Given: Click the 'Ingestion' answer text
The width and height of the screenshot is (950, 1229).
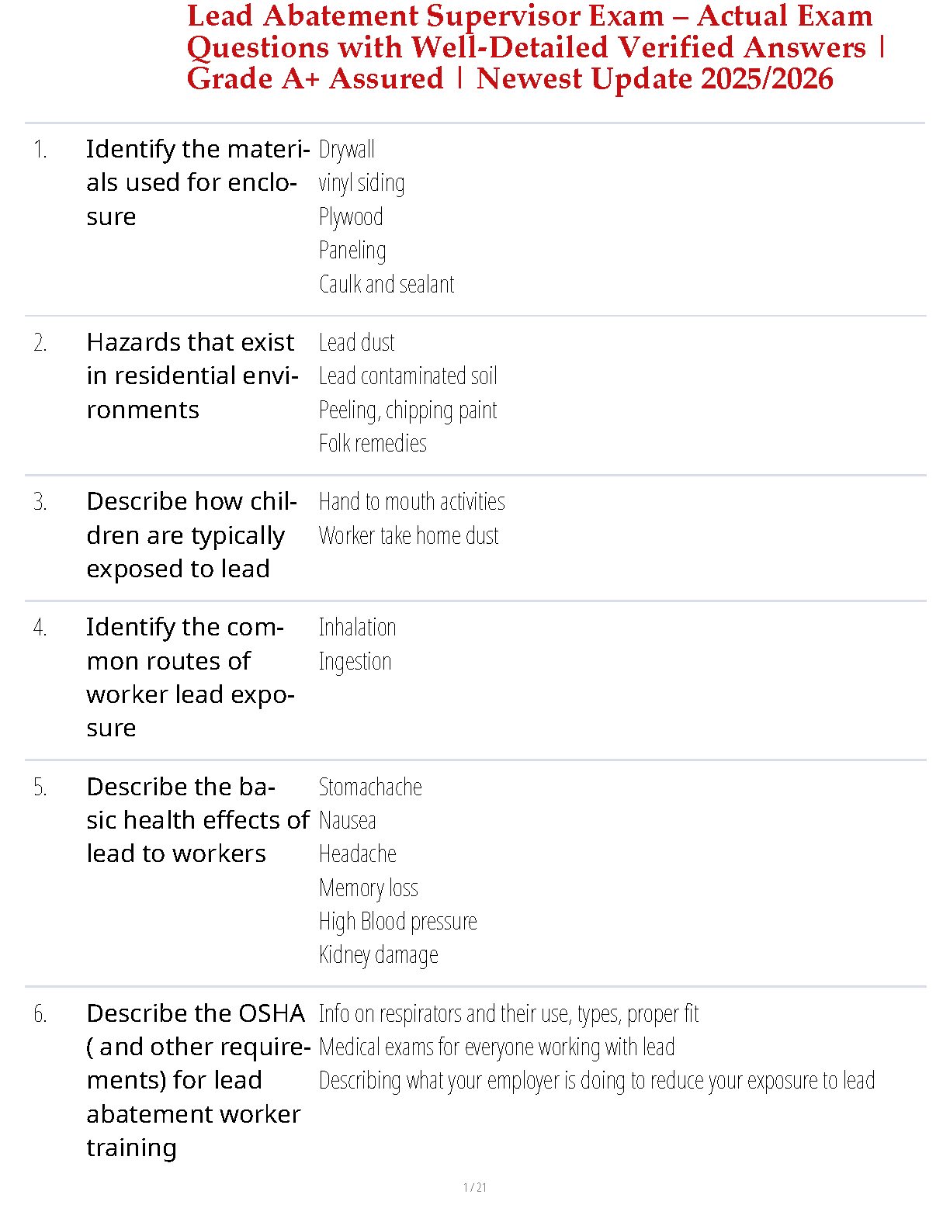Looking at the screenshot, I should pos(355,661).
